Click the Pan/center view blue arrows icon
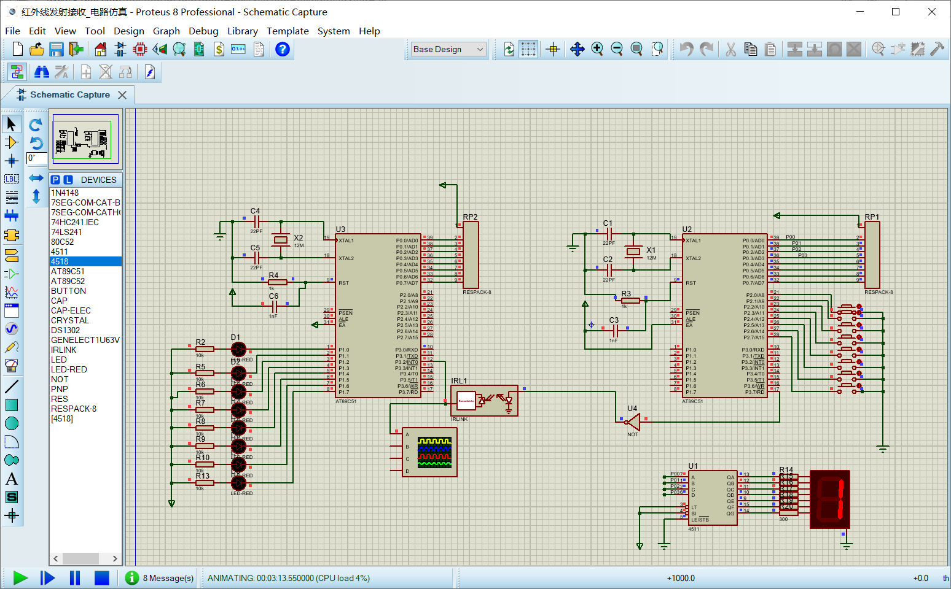Viewport: 951px width, 589px height. click(x=577, y=49)
